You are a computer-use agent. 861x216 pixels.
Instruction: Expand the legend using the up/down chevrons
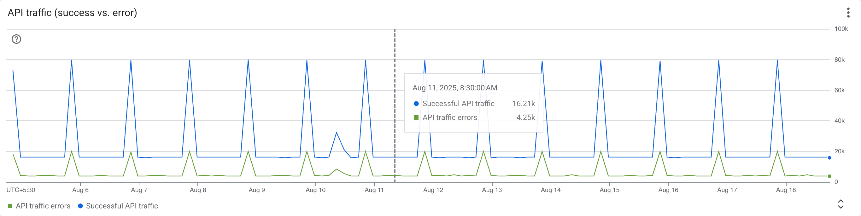(840, 204)
